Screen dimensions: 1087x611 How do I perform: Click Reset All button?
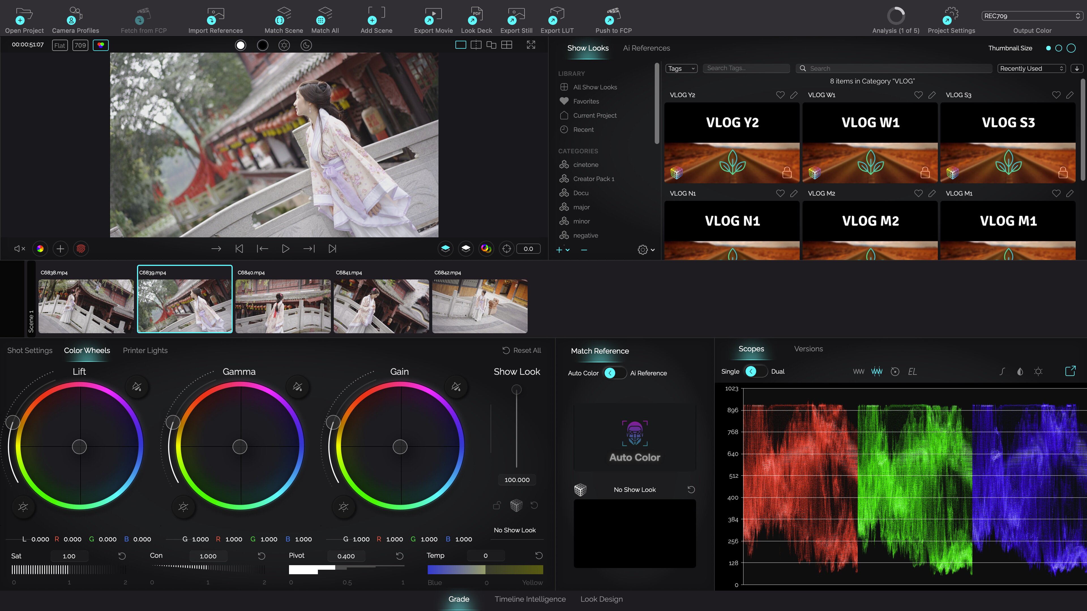coord(521,350)
